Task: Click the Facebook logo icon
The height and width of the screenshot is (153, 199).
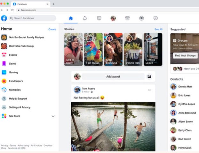Action: tap(4, 18)
